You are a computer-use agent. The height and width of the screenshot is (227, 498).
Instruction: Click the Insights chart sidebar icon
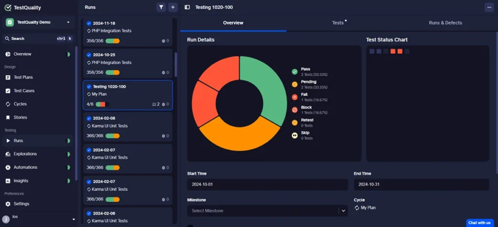coord(8,181)
